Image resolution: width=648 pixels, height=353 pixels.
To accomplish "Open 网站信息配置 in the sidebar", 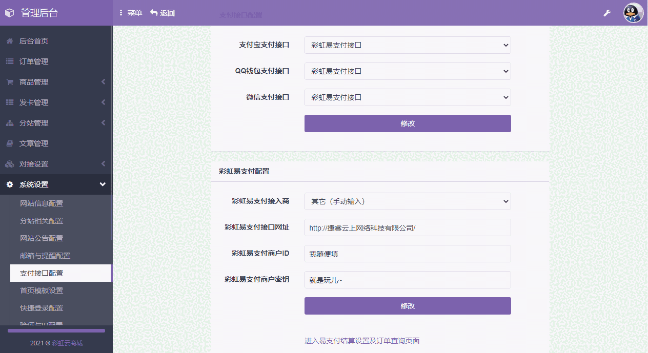I will click(42, 203).
